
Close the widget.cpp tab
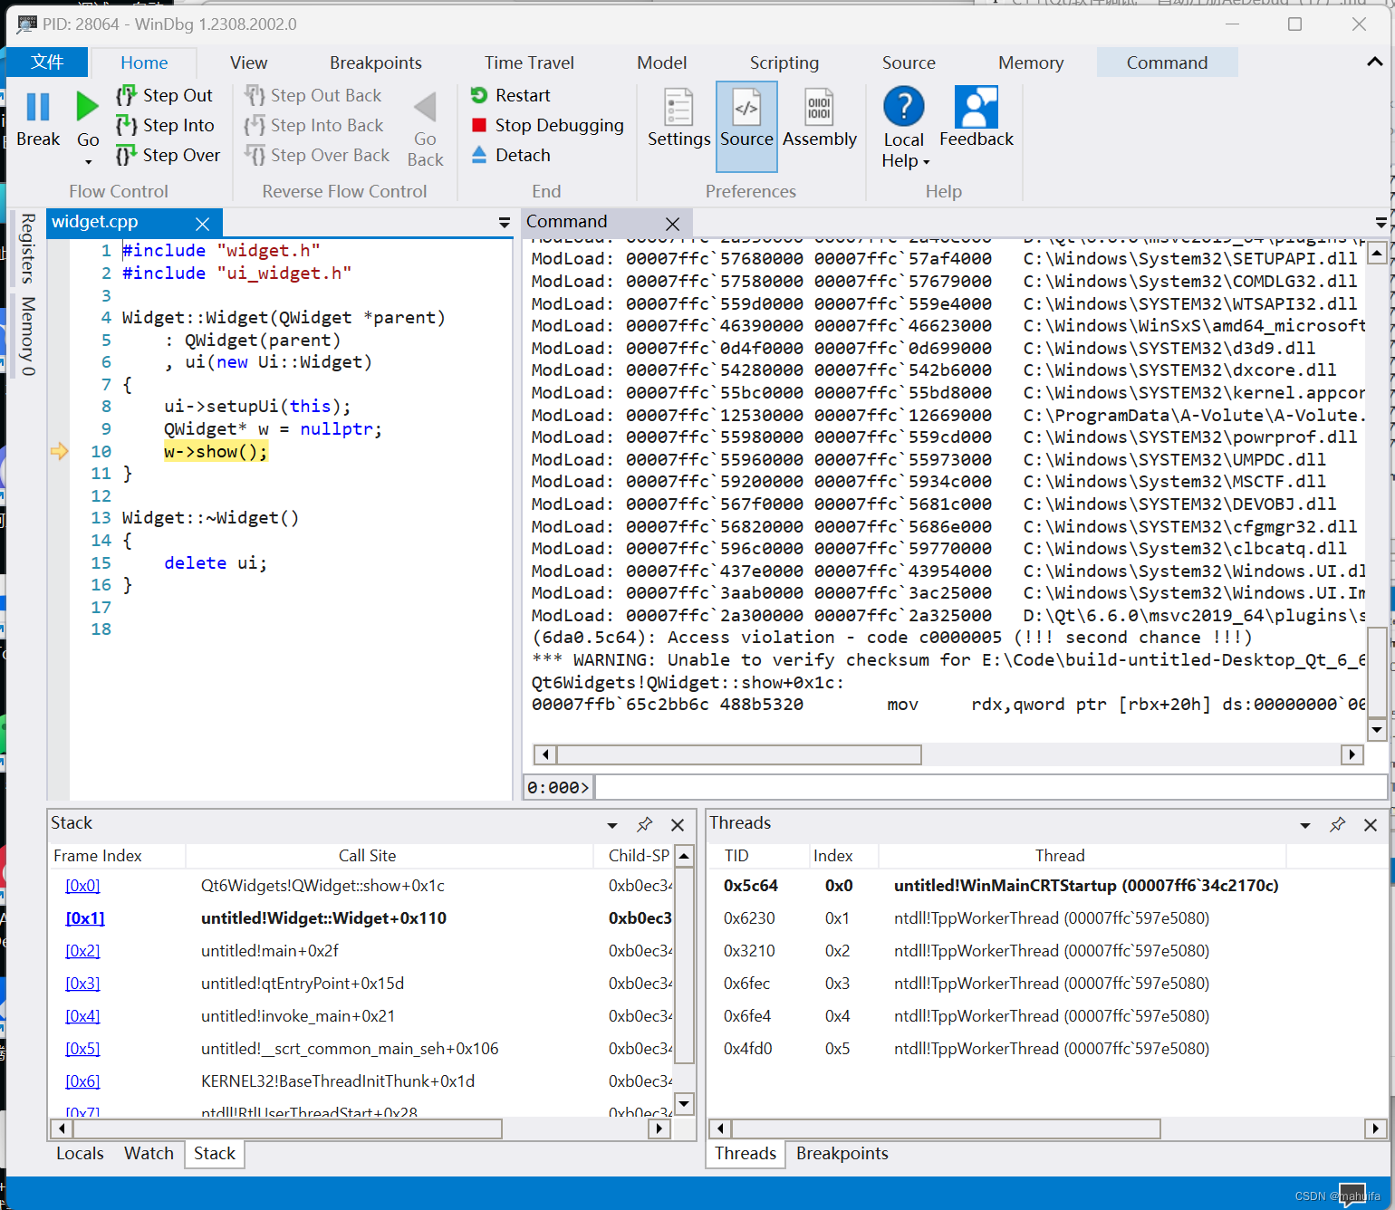[203, 224]
